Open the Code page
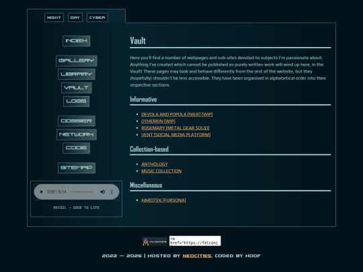This screenshot has width=363, height=272. 77,148
